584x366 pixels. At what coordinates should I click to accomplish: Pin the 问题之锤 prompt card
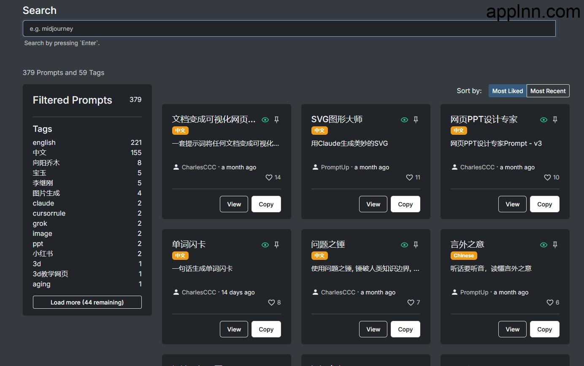(x=416, y=245)
